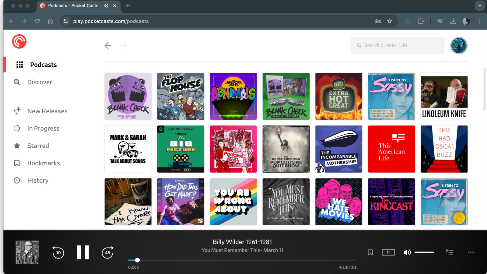This screenshot has width=487, height=274.
Task: Open the This American Life podcast
Action: 391,149
